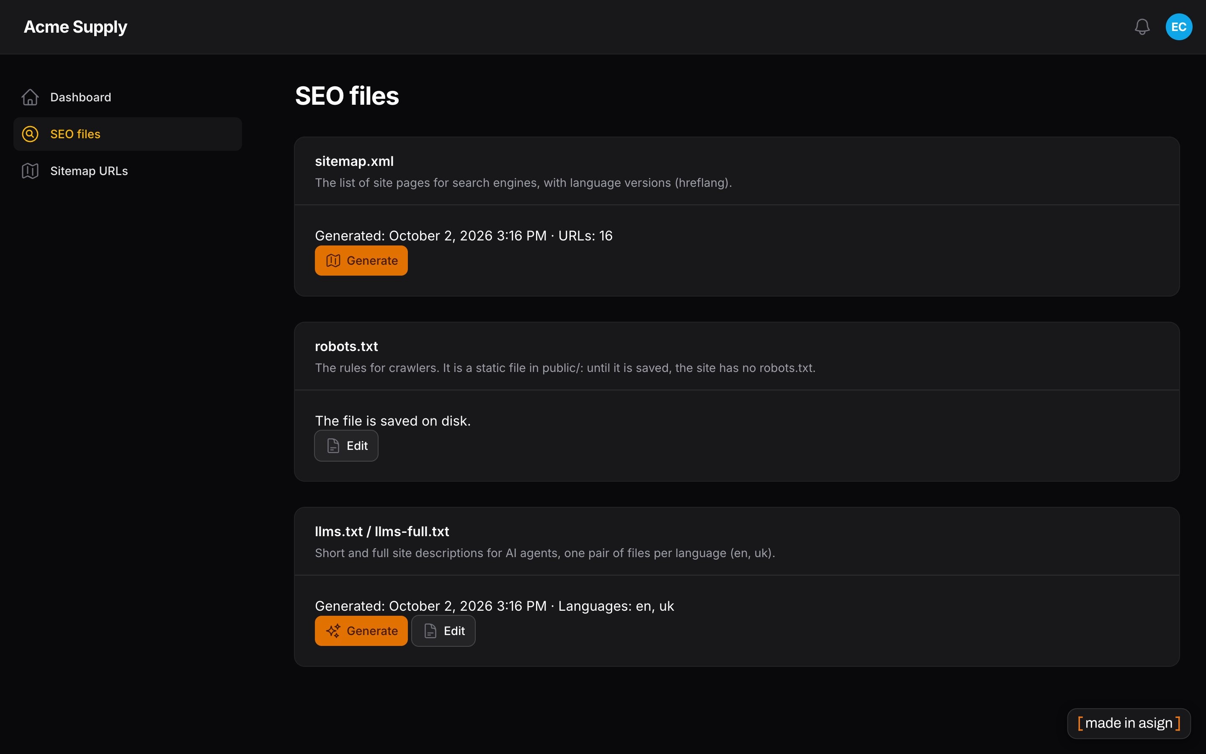Generate the llms.txt files
The height and width of the screenshot is (754, 1206).
[x=361, y=631]
